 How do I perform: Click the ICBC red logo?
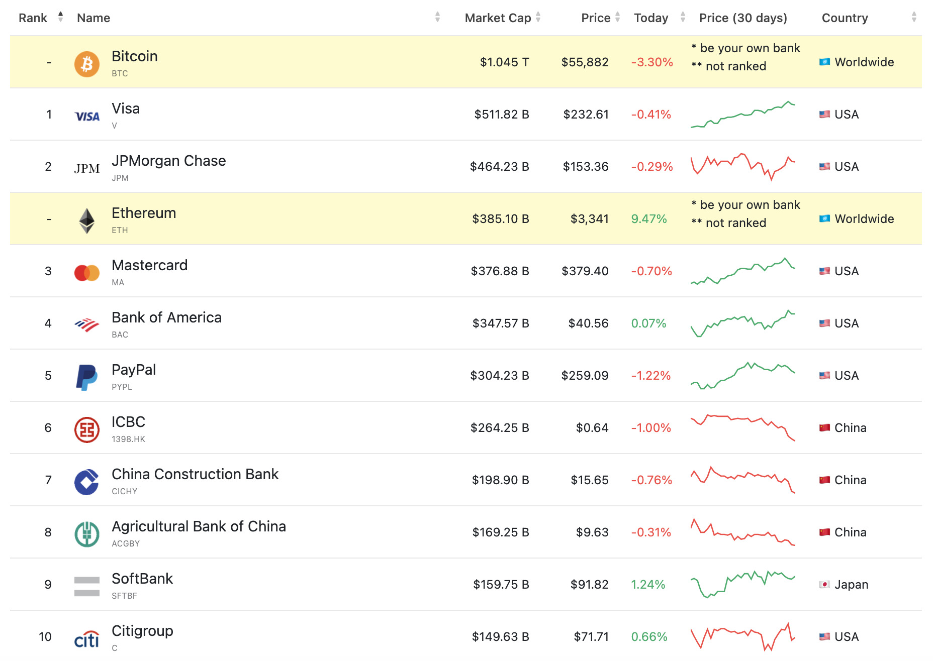(x=87, y=430)
